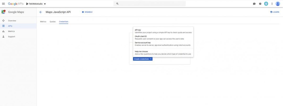Focus the top search field
The width and height of the screenshot is (283, 106).
[150, 4]
